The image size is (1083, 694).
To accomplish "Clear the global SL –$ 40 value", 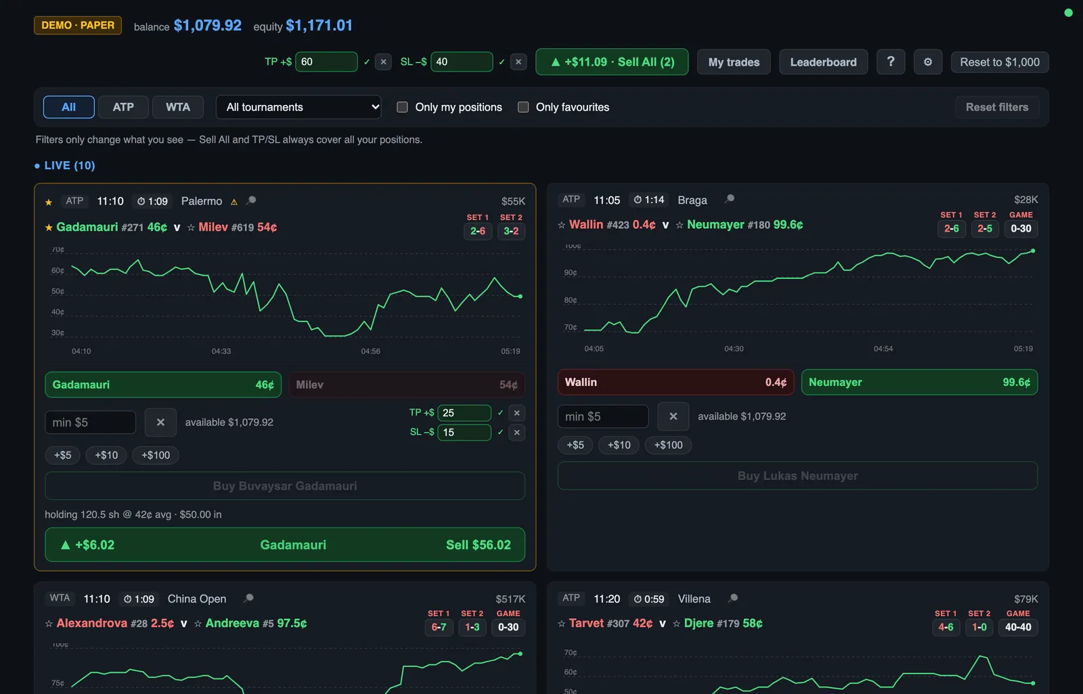I will [518, 62].
